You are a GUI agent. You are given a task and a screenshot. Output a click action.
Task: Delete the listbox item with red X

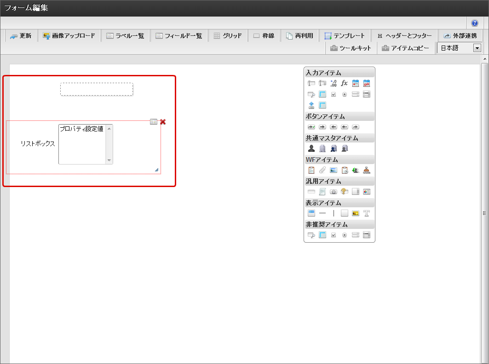coord(163,122)
